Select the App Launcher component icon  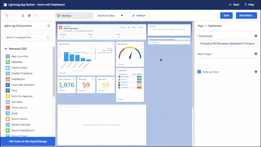8,56
